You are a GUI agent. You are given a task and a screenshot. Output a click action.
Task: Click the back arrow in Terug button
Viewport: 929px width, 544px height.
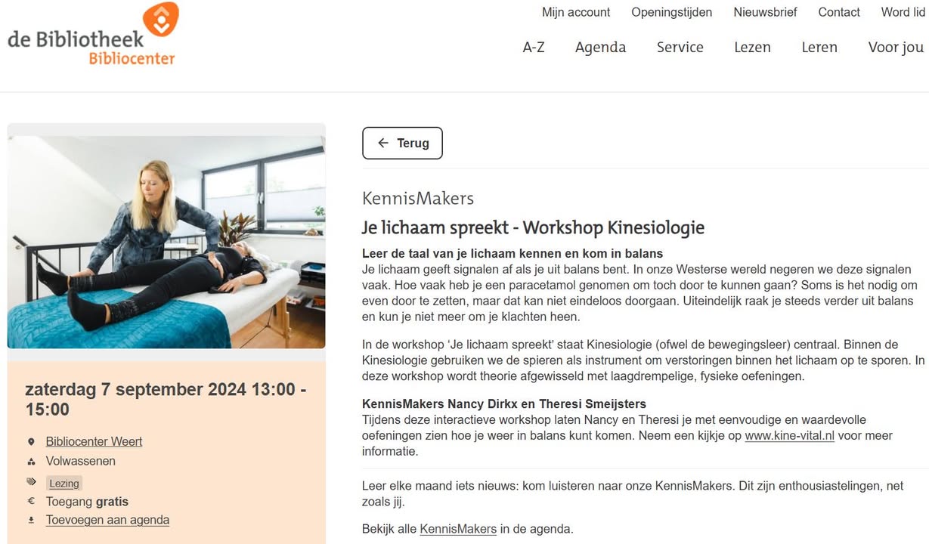[383, 143]
